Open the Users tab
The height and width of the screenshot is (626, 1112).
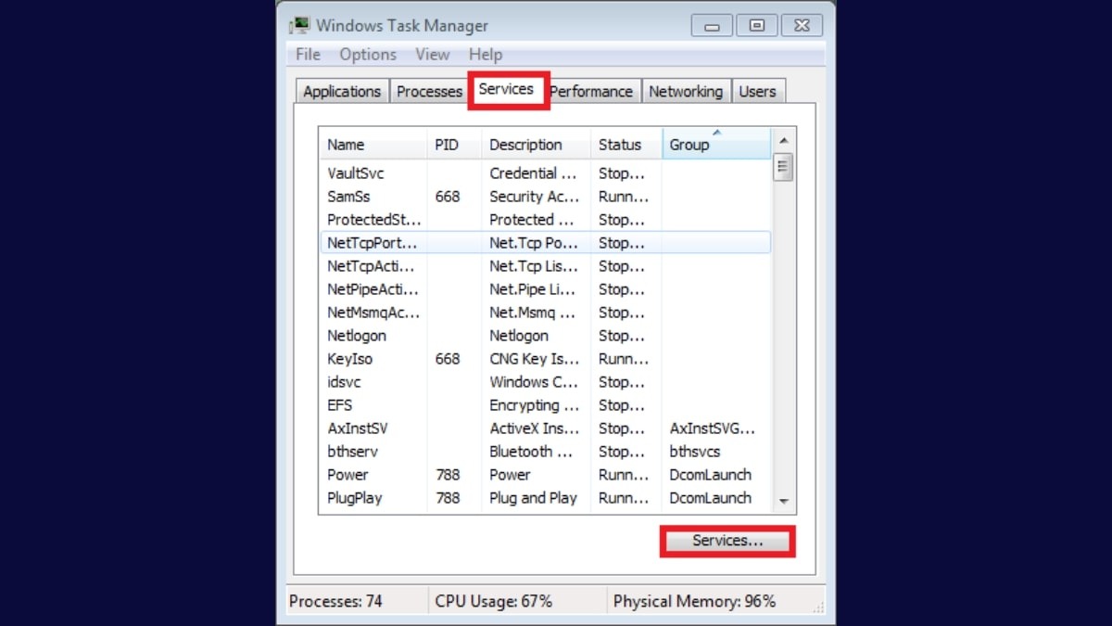[757, 91]
